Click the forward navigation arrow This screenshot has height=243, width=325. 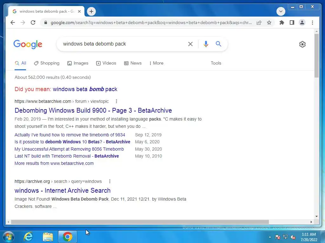pos(23,22)
